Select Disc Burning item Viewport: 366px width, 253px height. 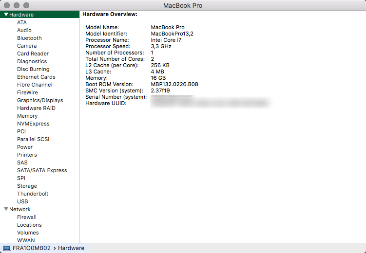tap(33, 69)
